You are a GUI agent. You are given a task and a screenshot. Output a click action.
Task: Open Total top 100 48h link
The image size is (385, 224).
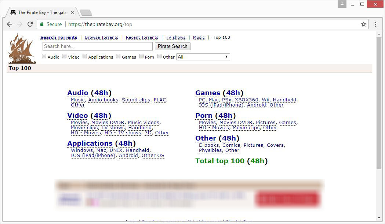pos(257,161)
